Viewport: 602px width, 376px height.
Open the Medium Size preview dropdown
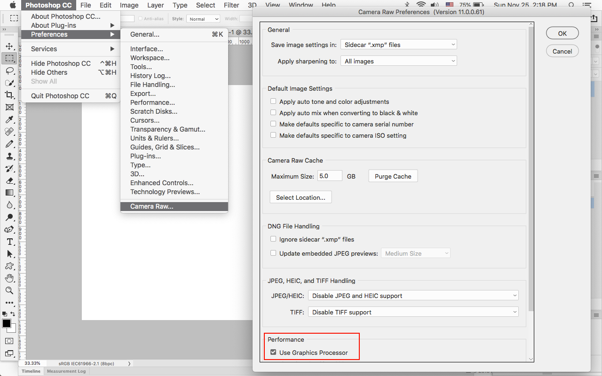[x=416, y=253]
